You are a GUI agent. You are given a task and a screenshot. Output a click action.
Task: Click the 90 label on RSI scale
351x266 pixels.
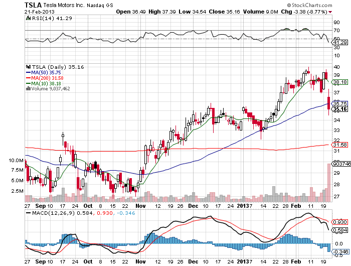tap(336, 22)
